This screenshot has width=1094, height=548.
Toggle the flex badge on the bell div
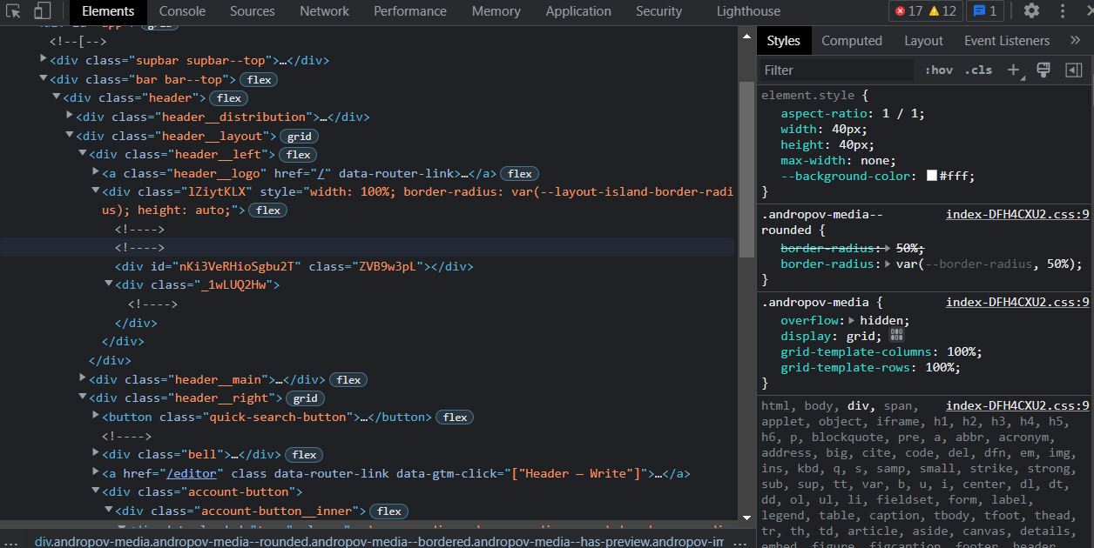304,455
